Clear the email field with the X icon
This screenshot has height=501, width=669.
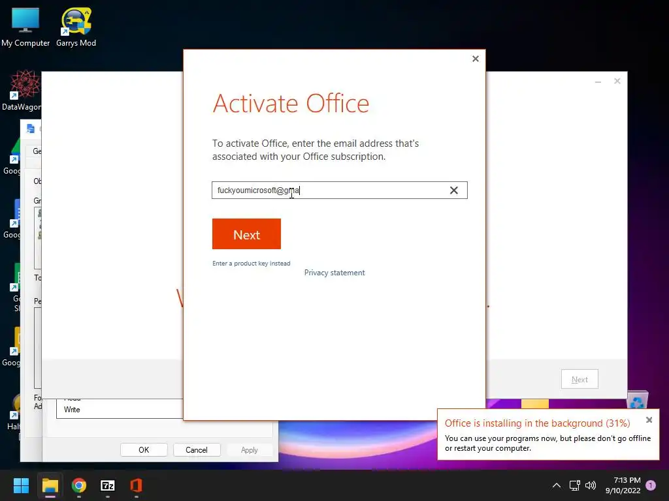454,190
